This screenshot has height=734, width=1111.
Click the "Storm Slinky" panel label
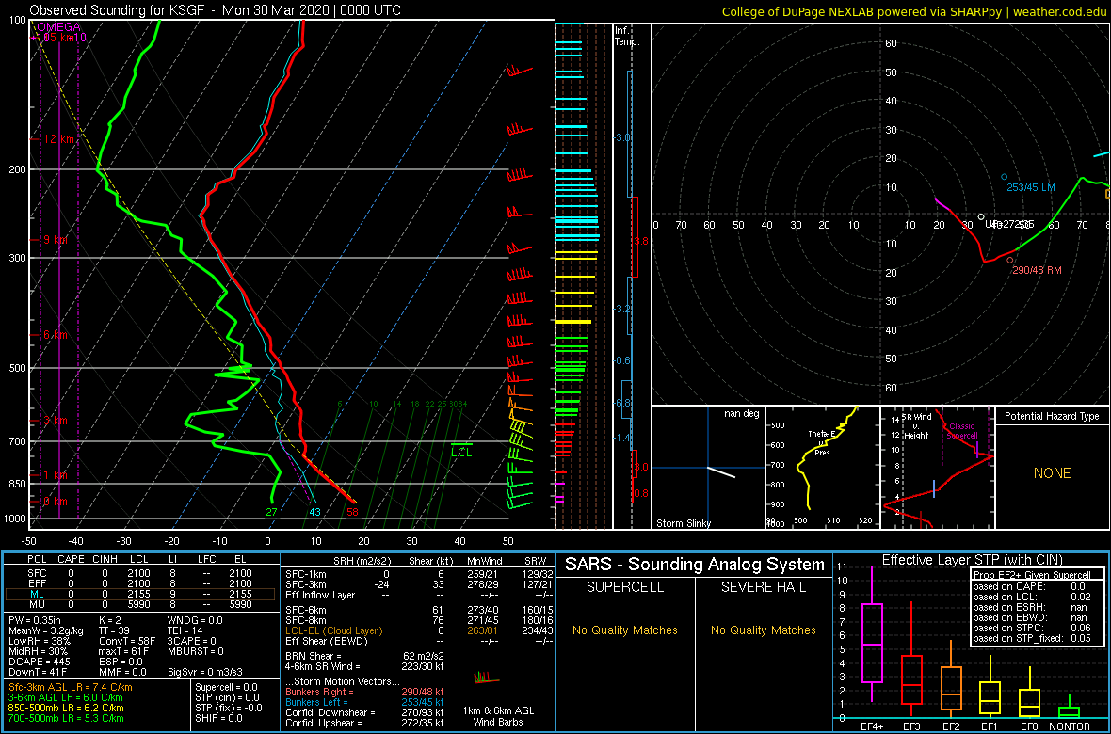pyautogui.click(x=683, y=523)
